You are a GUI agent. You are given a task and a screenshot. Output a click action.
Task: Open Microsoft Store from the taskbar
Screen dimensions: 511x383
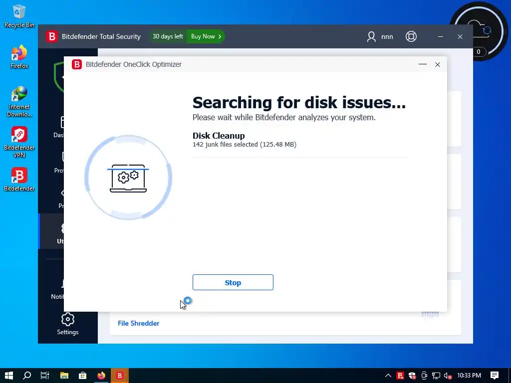pos(83,376)
